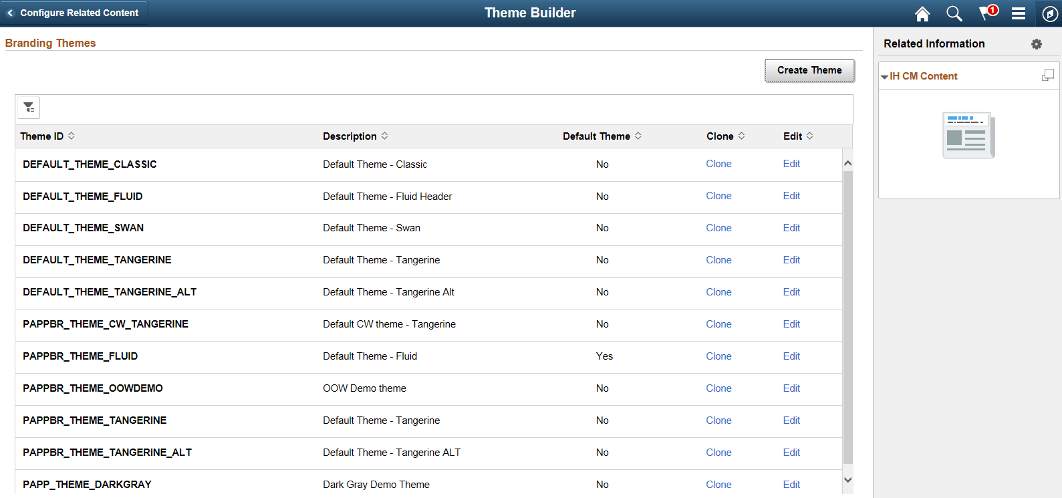Click the Branding Themes heading
Viewport: 1062px width, 498px height.
tap(50, 43)
